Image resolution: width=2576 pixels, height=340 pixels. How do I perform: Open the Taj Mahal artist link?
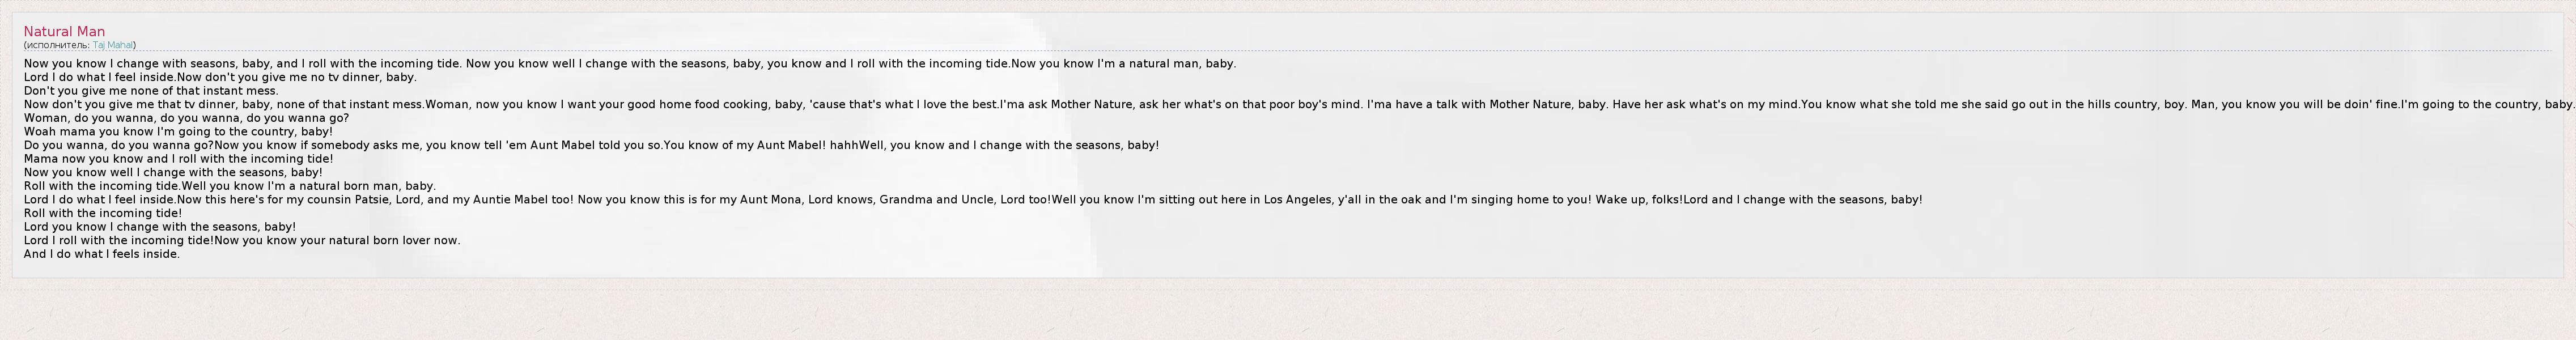(113, 45)
